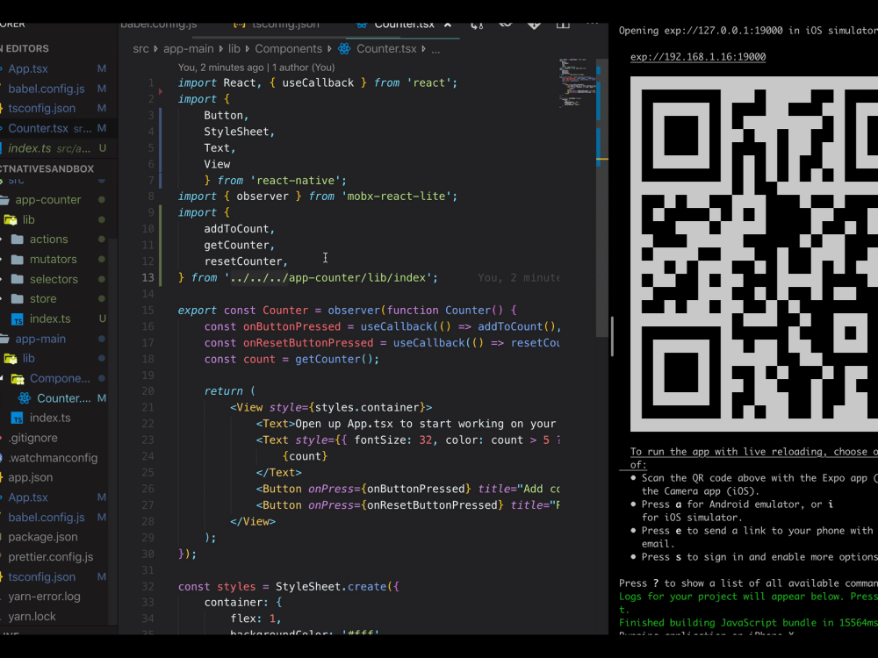The width and height of the screenshot is (878, 658).
Task: Click 'Finished building JavaScript bundle' terminal line
Action: coord(748,623)
